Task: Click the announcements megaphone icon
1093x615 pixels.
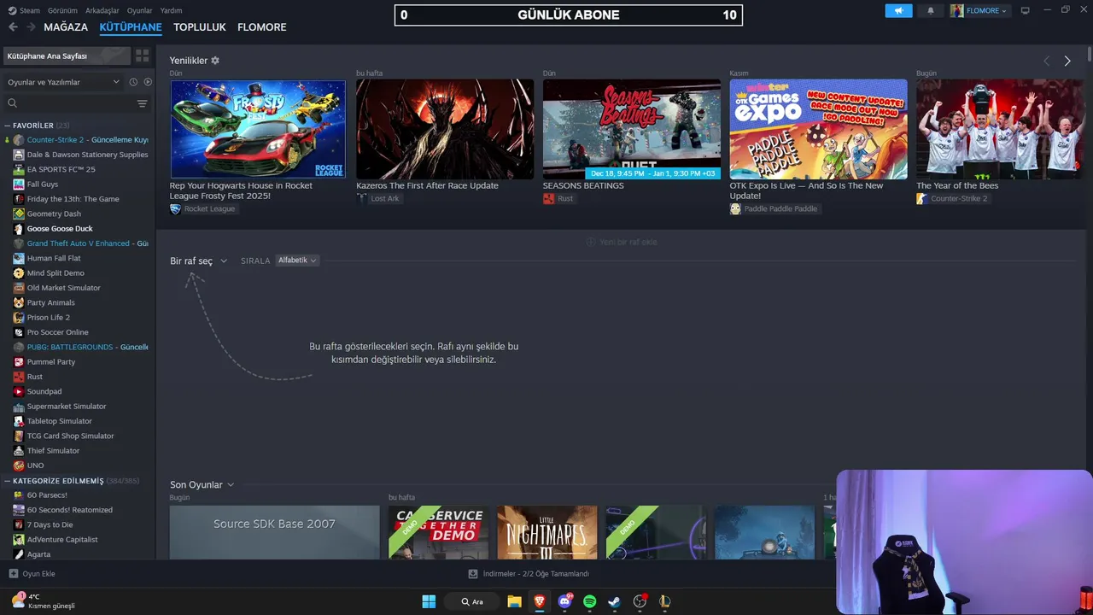Action: click(x=898, y=10)
